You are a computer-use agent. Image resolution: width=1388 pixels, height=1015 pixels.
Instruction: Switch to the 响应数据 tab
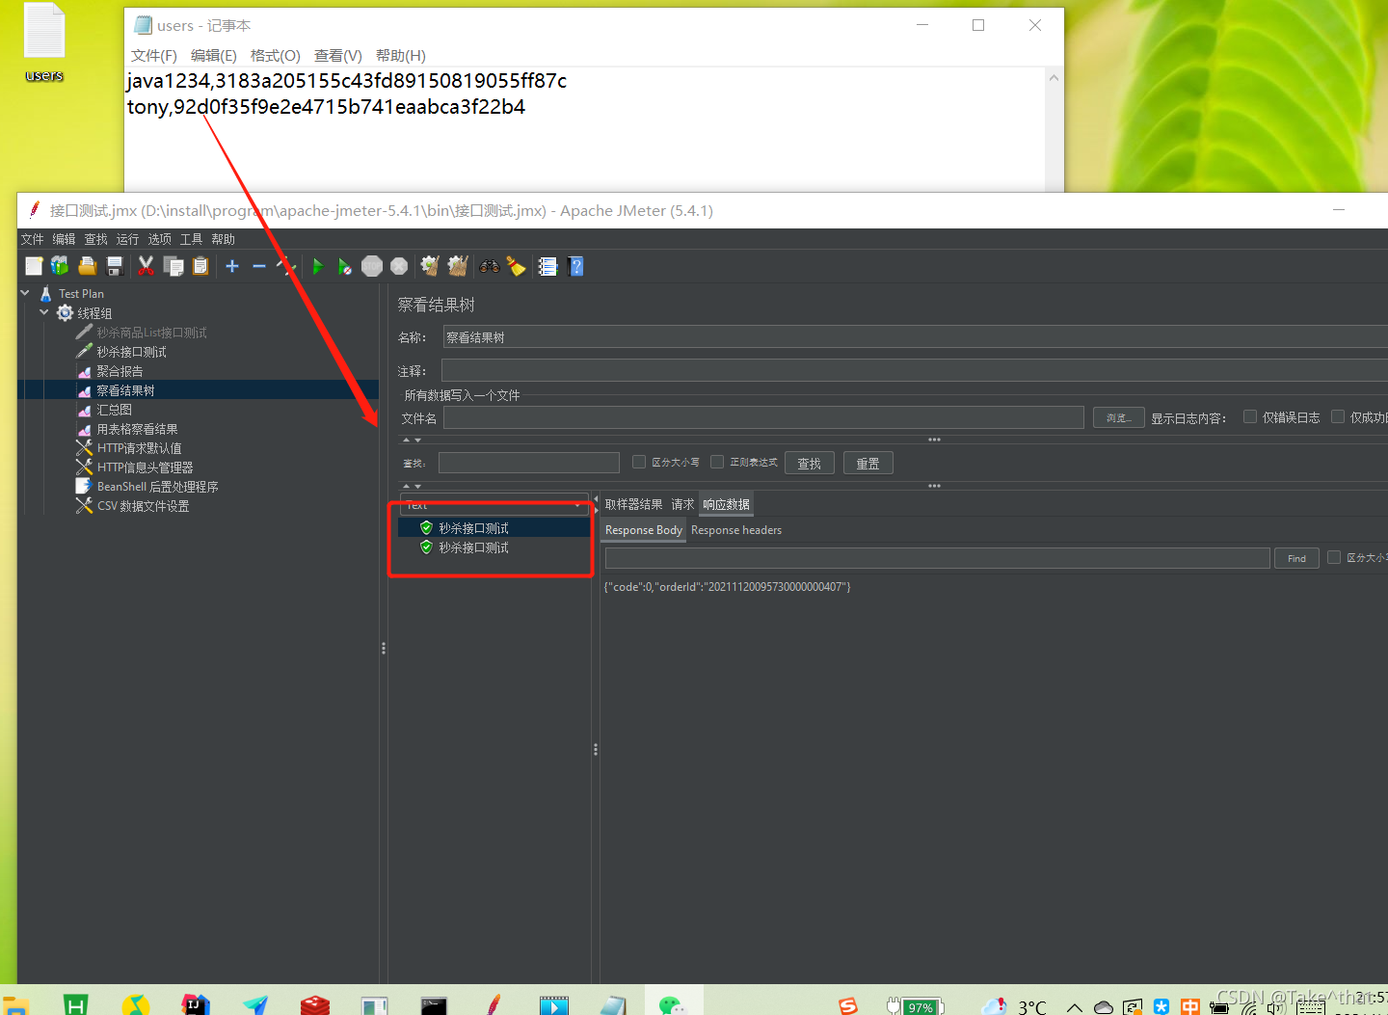pyautogui.click(x=726, y=504)
